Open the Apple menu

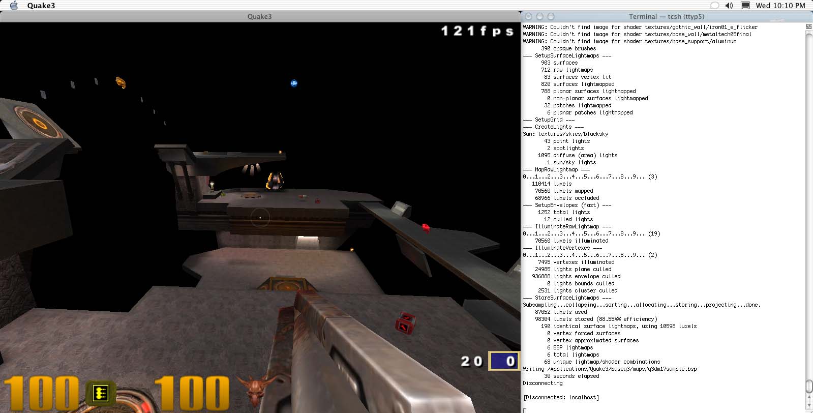click(14, 6)
